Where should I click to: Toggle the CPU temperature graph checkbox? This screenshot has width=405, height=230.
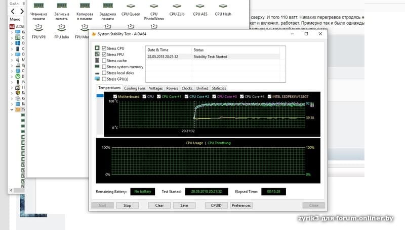click(144, 96)
